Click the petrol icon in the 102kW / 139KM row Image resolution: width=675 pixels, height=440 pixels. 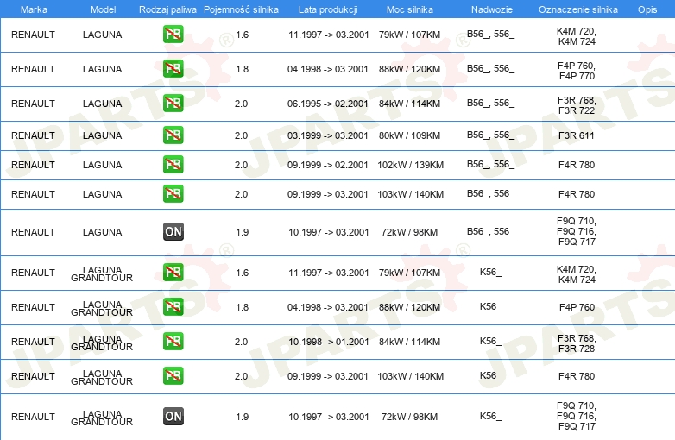pyautogui.click(x=173, y=164)
